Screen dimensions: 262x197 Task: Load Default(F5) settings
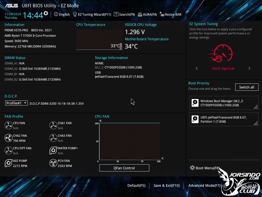136,185
